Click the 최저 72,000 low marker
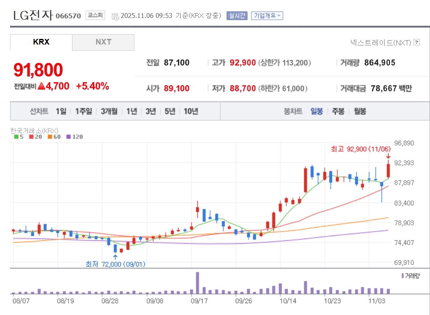The width and height of the screenshot is (430, 315). [x=115, y=264]
